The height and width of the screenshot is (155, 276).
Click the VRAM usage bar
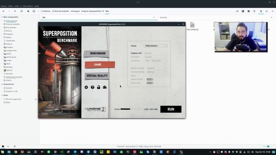pyautogui.click(x=132, y=109)
